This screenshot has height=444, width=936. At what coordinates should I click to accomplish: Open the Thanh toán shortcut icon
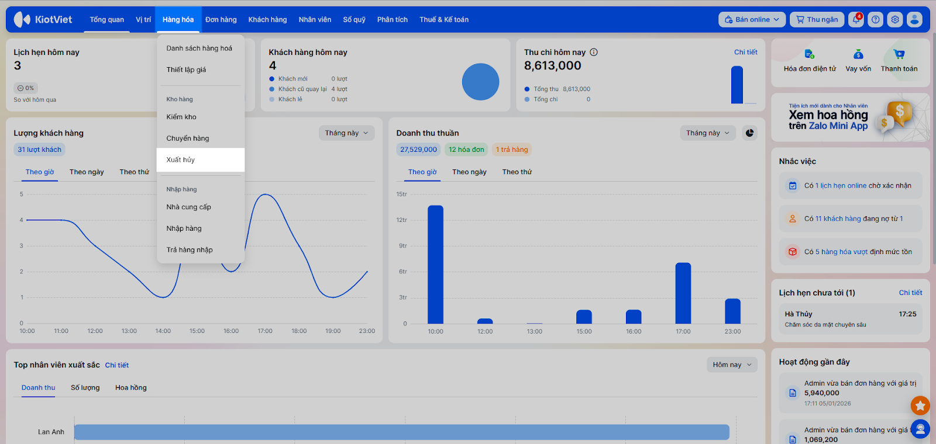click(899, 54)
